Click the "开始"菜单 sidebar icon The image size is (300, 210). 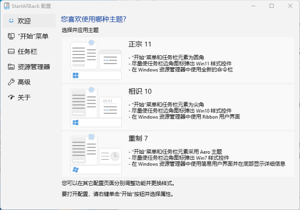click(x=11, y=36)
